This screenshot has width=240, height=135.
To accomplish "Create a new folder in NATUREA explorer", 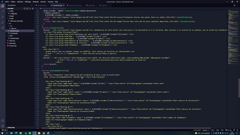I will click(x=27, y=9).
